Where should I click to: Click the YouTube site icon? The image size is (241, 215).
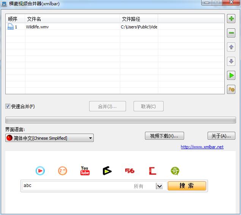coord(85,171)
